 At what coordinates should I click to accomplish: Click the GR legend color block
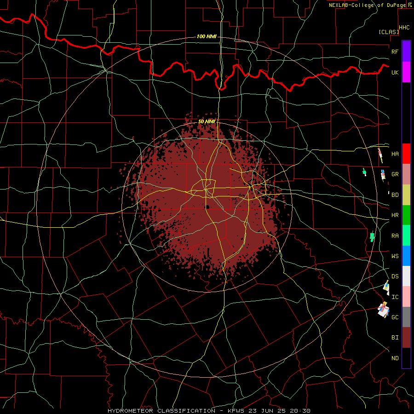(x=406, y=174)
